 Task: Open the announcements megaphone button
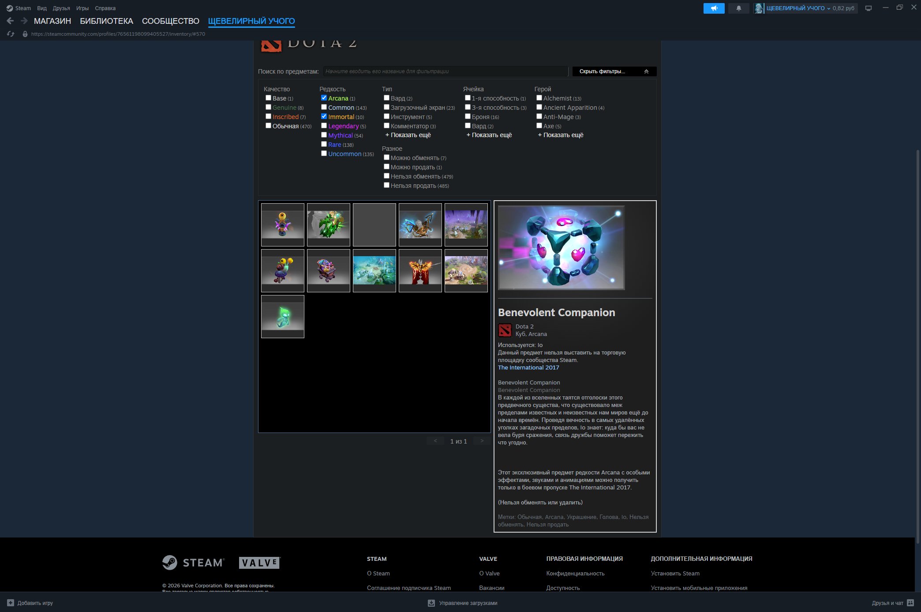click(x=714, y=8)
